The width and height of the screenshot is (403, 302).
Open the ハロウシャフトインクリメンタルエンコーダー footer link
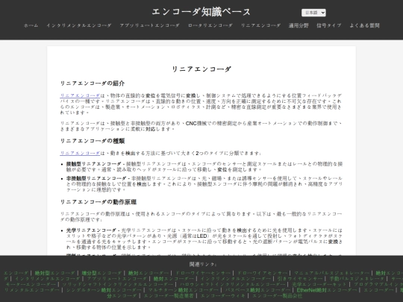(232, 284)
